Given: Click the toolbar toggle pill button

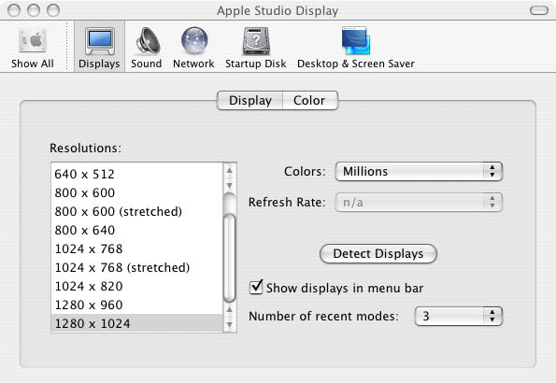Looking at the screenshot, I should pos(539,10).
